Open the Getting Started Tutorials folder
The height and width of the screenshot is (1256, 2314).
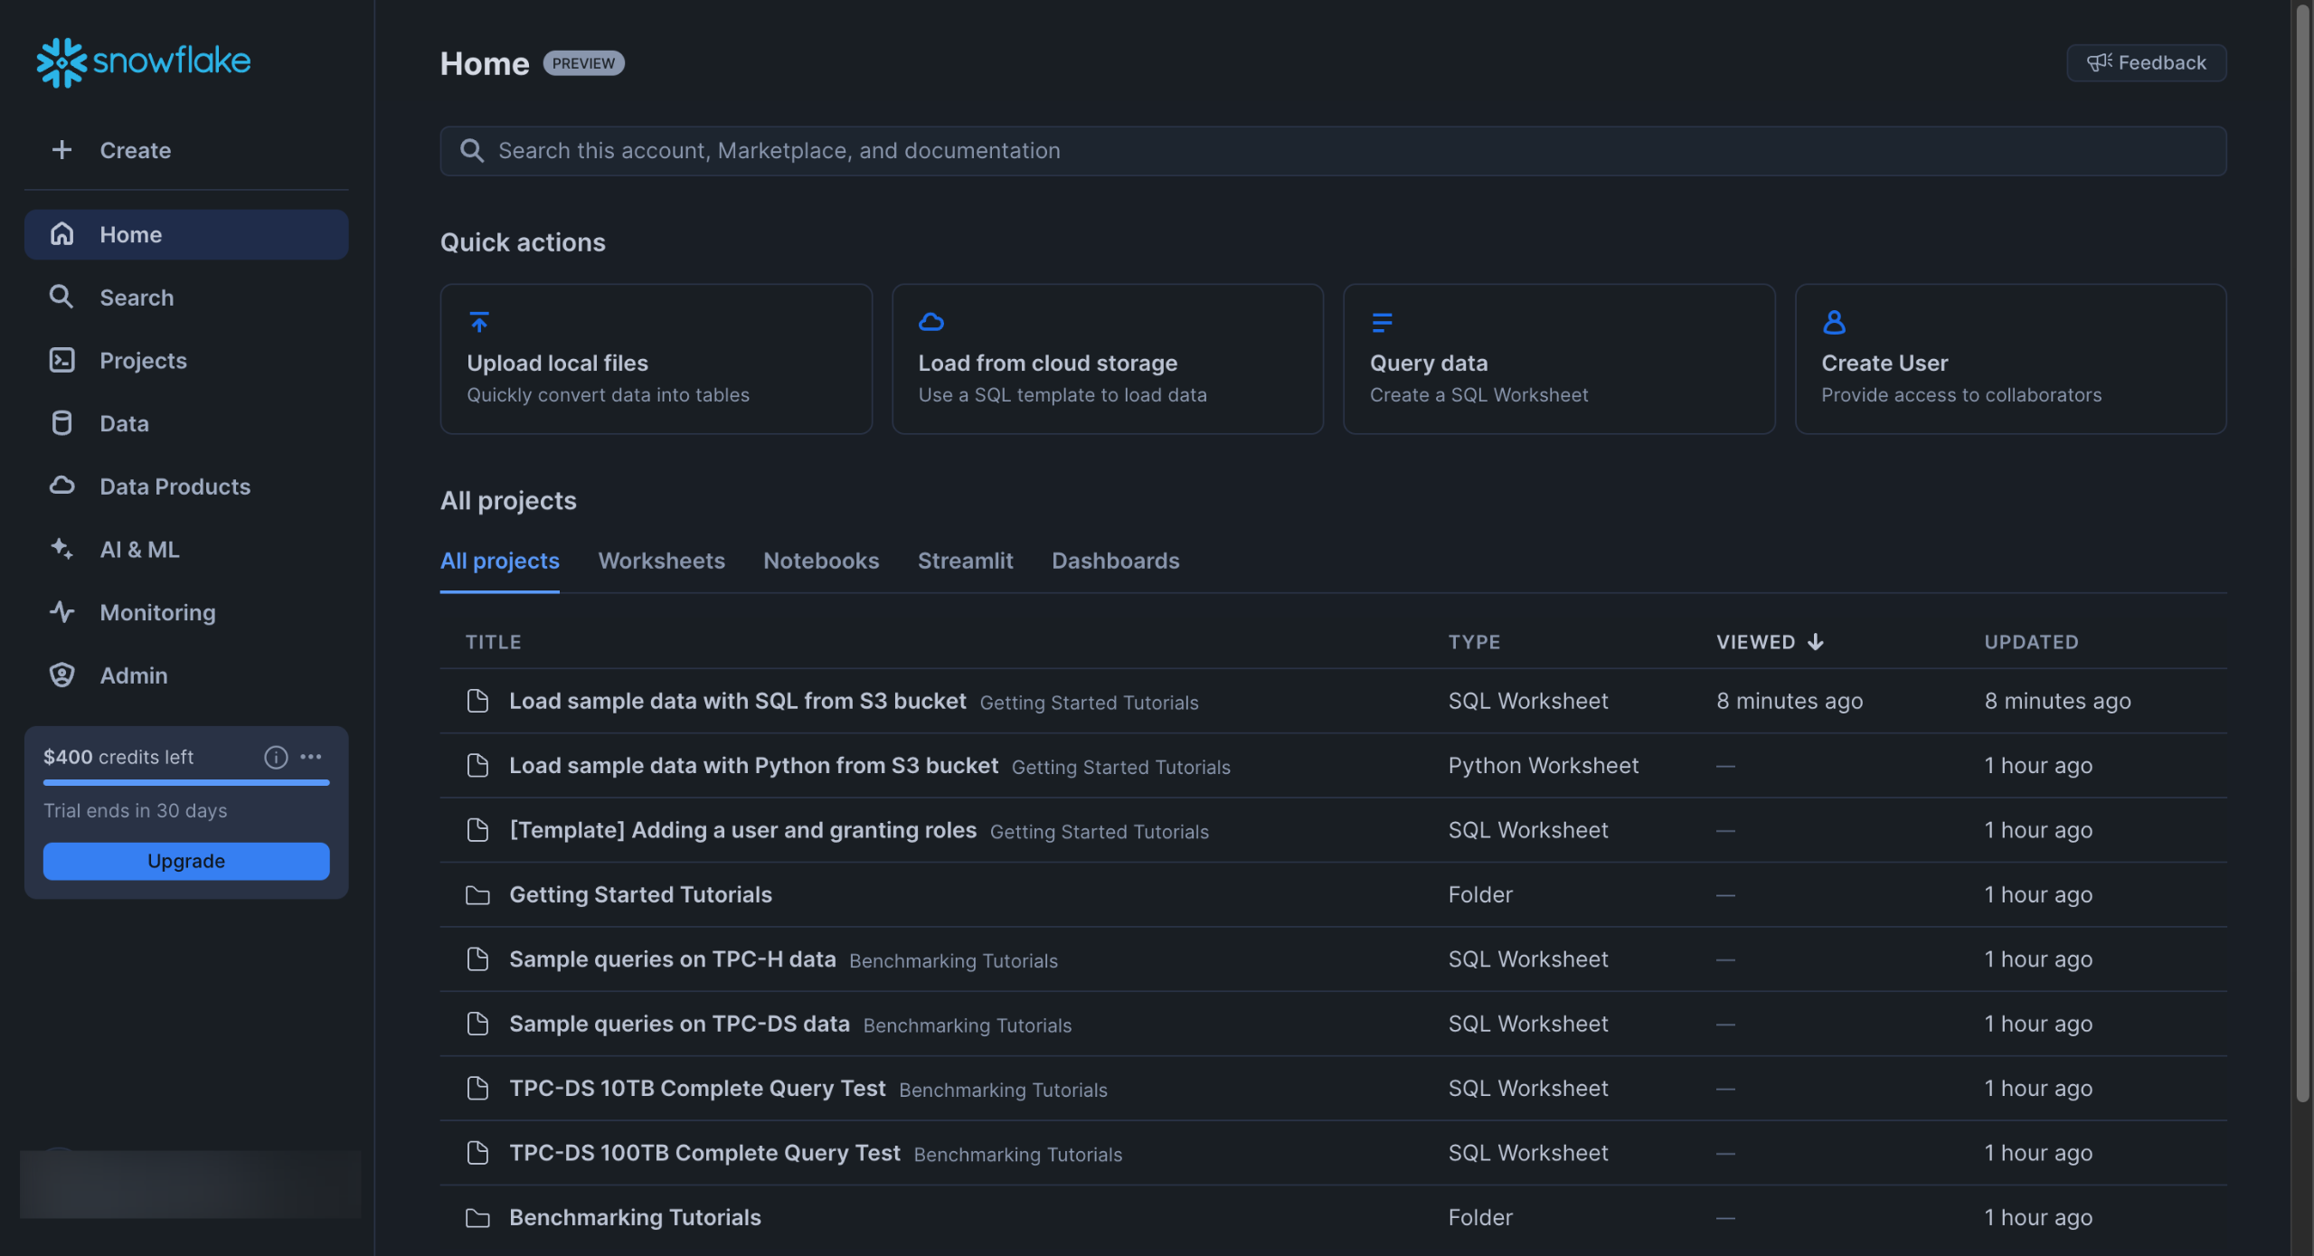pos(640,894)
